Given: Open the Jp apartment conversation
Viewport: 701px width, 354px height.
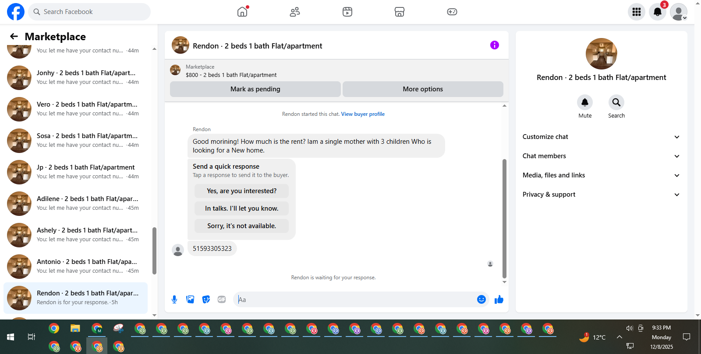Looking at the screenshot, I should 75,172.
